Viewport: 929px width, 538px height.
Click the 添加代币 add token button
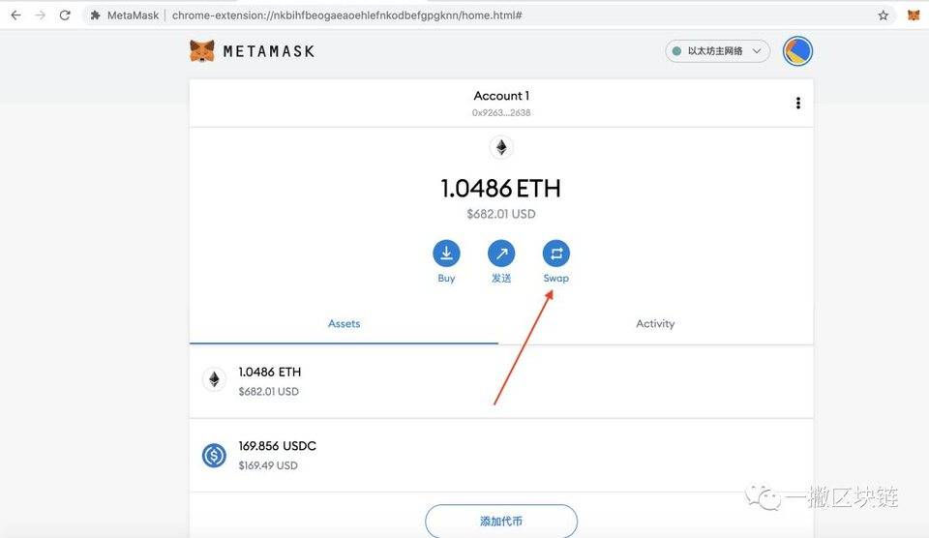point(501,522)
